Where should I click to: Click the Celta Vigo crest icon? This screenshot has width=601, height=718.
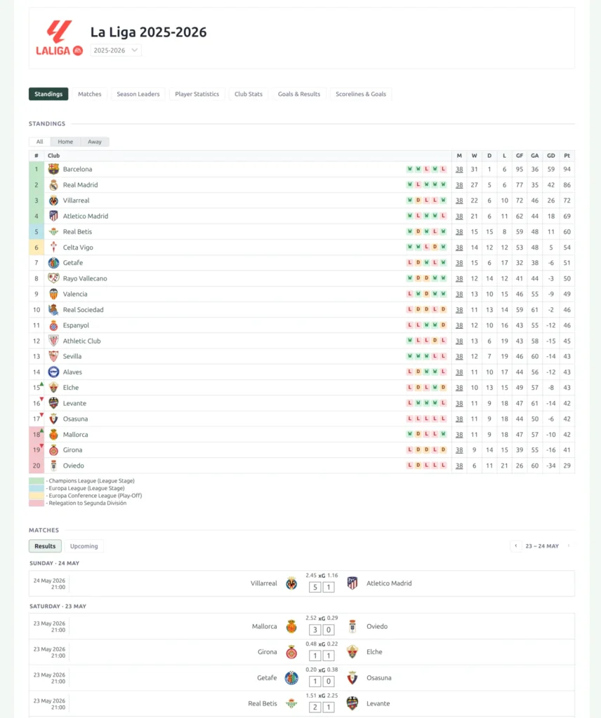point(53,248)
